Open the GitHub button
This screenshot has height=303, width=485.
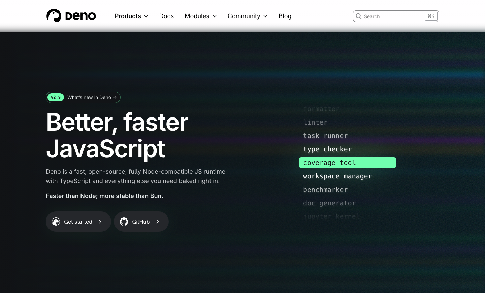[141, 222]
